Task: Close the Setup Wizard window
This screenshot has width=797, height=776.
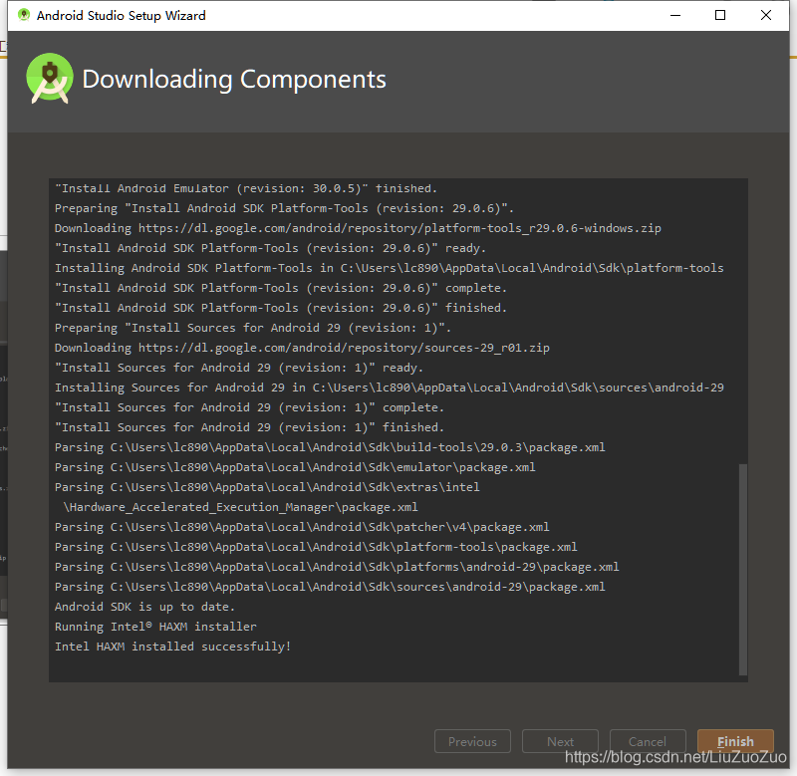Action: pyautogui.click(x=765, y=15)
